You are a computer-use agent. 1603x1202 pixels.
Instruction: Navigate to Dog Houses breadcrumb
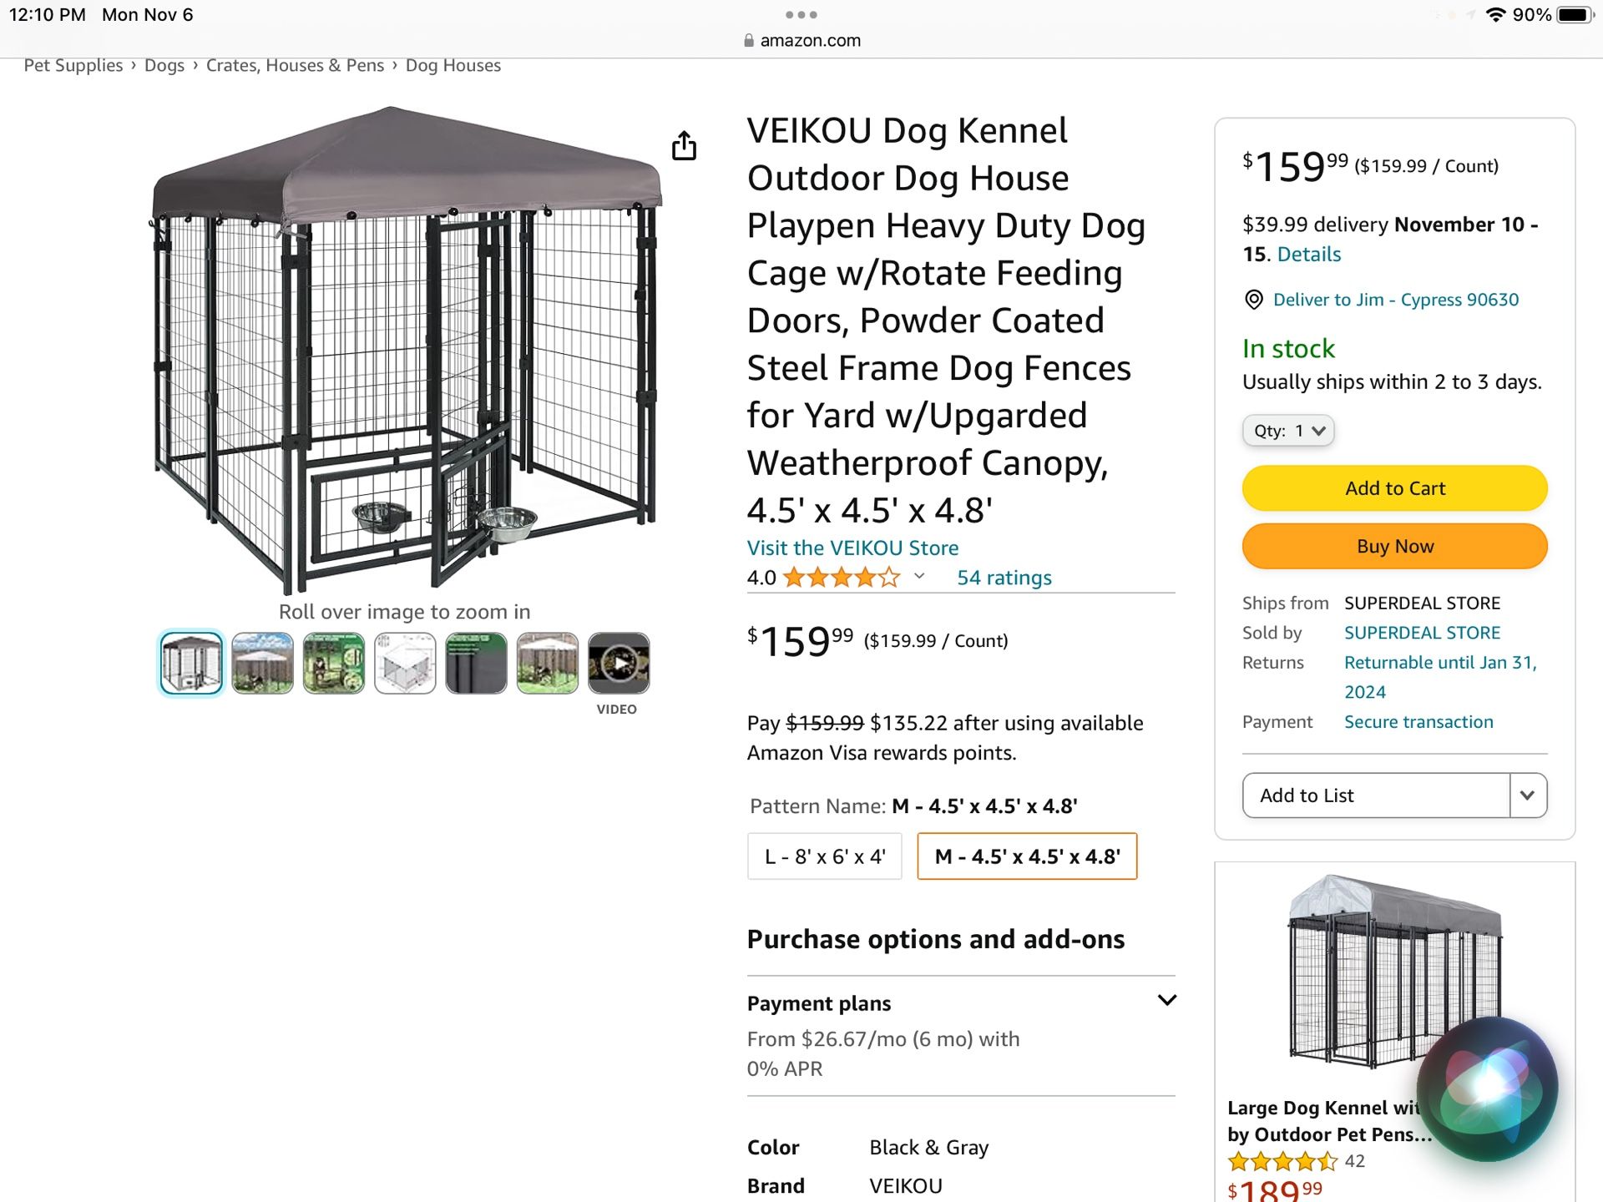453,64
